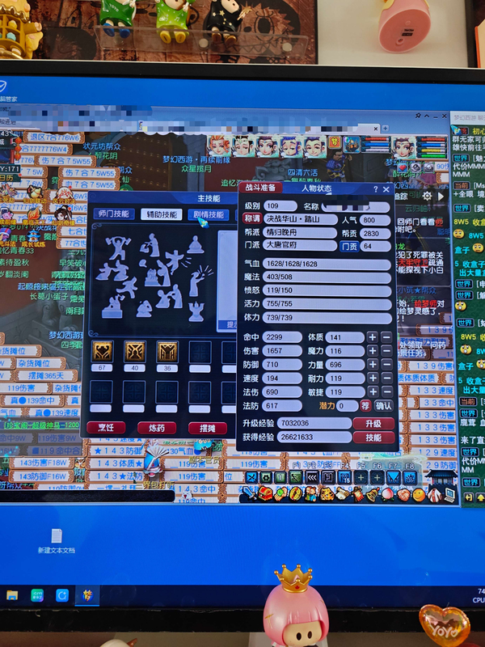Click the skill icon with level 67
The image size is (485, 647).
click(102, 351)
